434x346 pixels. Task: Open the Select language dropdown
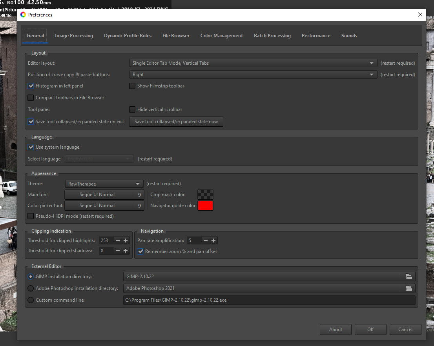[x=99, y=159]
